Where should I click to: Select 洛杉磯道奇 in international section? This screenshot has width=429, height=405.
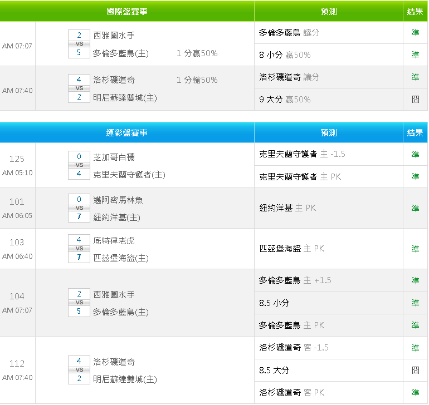[114, 80]
